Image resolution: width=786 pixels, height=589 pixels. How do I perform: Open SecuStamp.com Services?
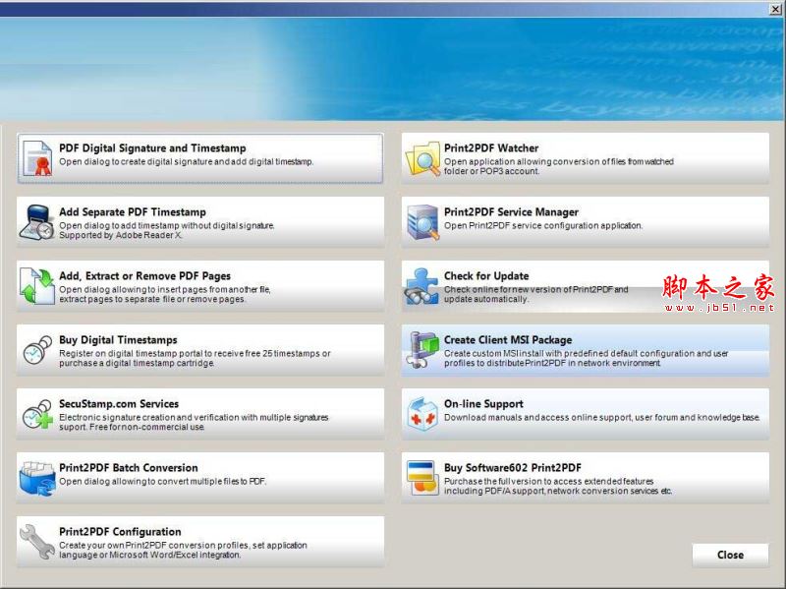point(200,414)
